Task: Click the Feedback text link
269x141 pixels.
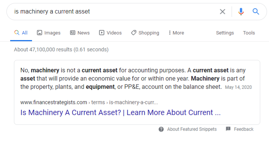Action: click(244, 129)
